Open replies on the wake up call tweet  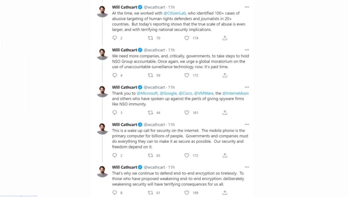click(115, 156)
